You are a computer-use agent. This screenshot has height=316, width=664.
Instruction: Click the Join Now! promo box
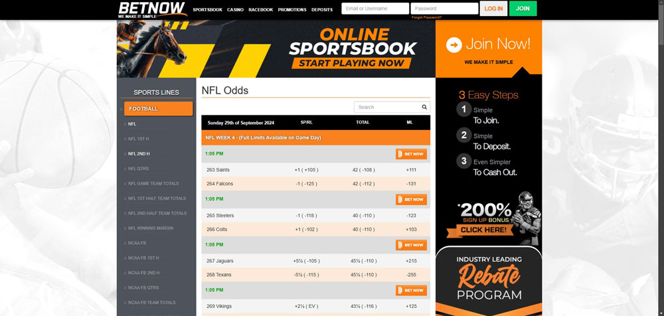click(489, 48)
